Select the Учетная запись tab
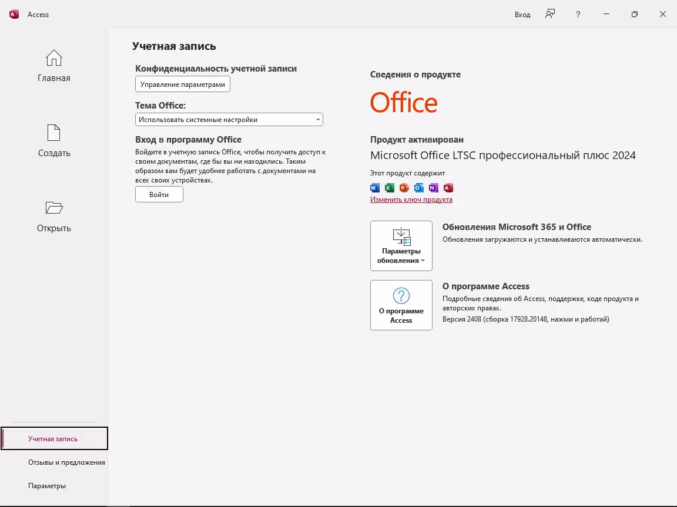This screenshot has height=507, width=677. (x=53, y=439)
